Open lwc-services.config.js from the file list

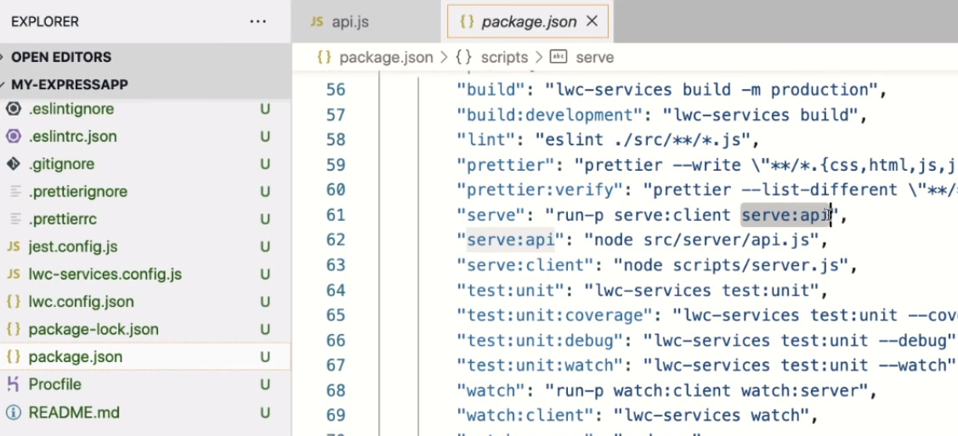coord(105,275)
